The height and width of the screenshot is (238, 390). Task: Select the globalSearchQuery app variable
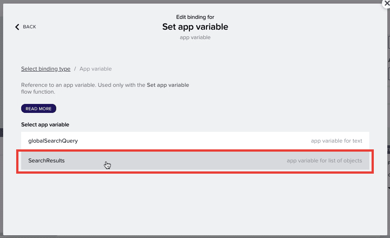point(195,141)
